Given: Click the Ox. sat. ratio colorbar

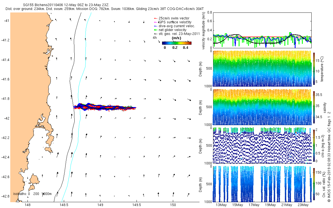Looking at the screenshot, I should pyautogui.click(x=314, y=184).
